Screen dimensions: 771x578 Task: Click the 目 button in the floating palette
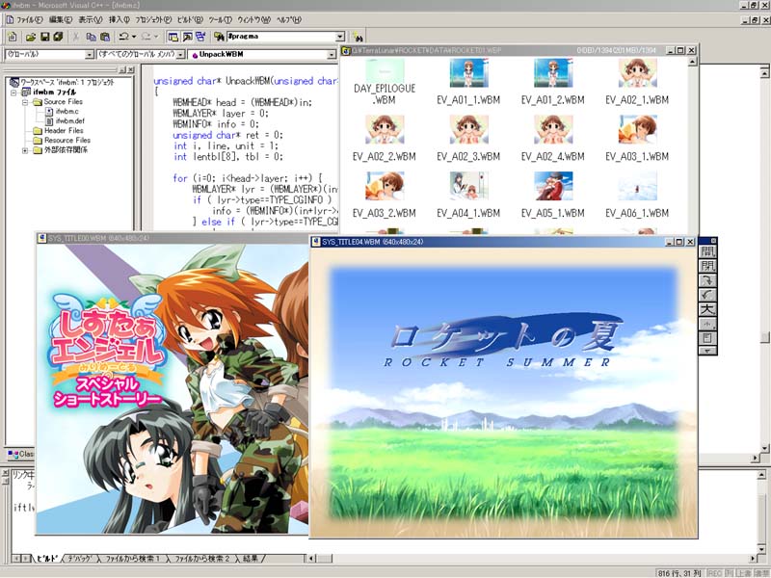[x=707, y=338]
